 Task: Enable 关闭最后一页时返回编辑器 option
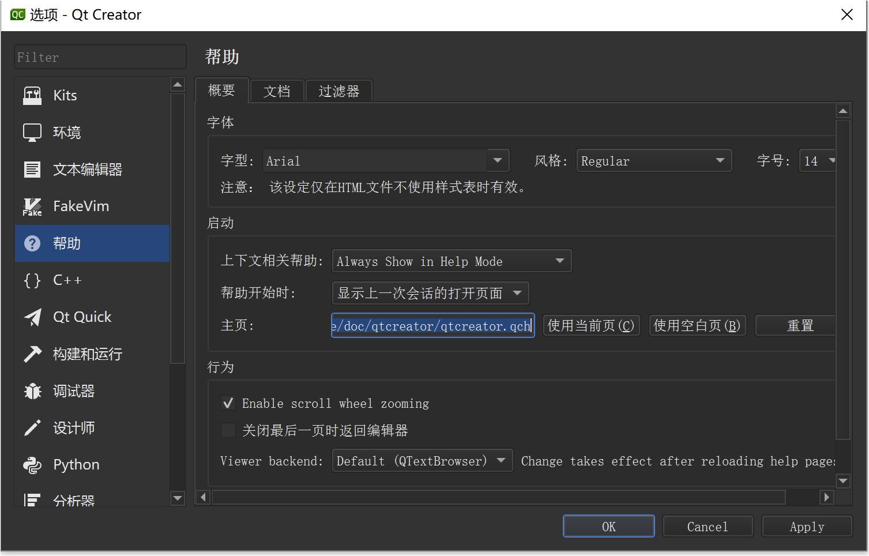tap(228, 430)
